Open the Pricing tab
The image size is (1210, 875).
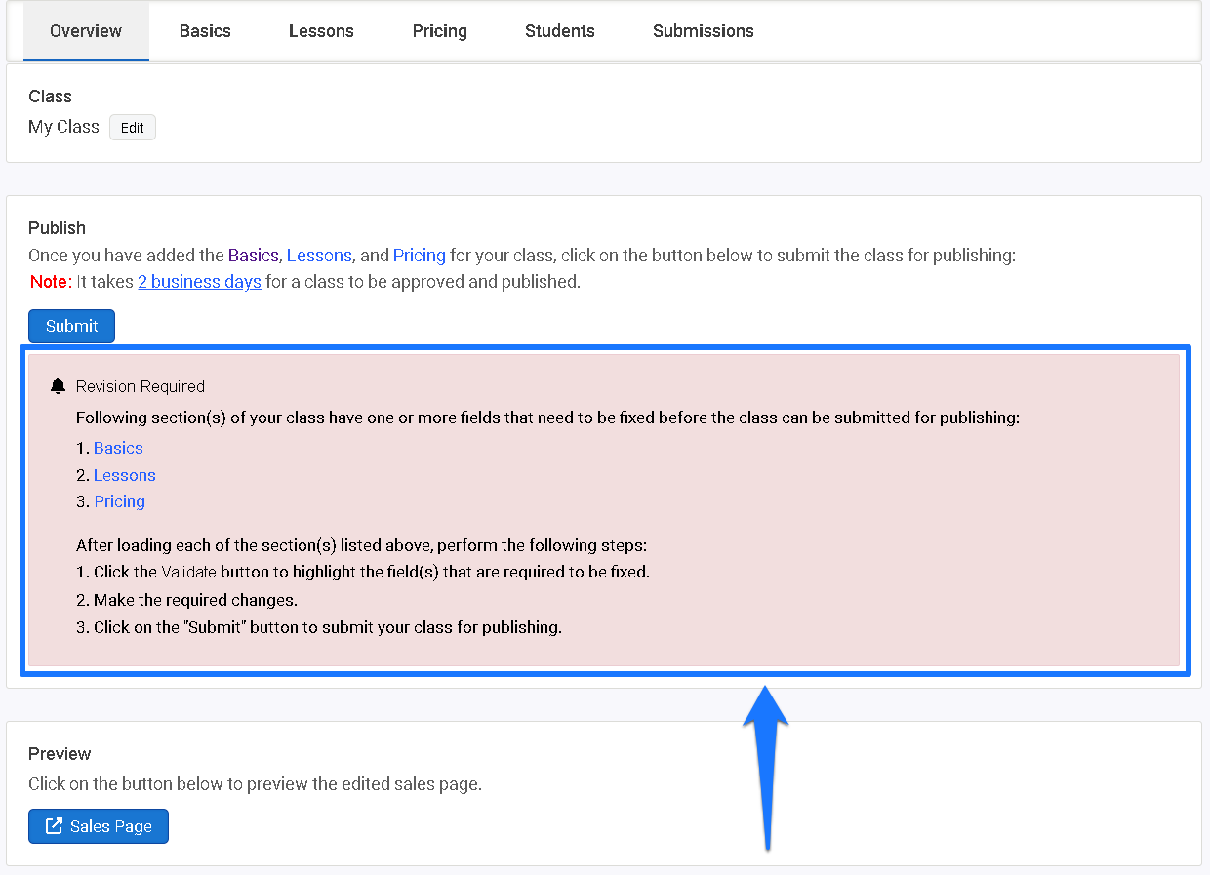[439, 31]
